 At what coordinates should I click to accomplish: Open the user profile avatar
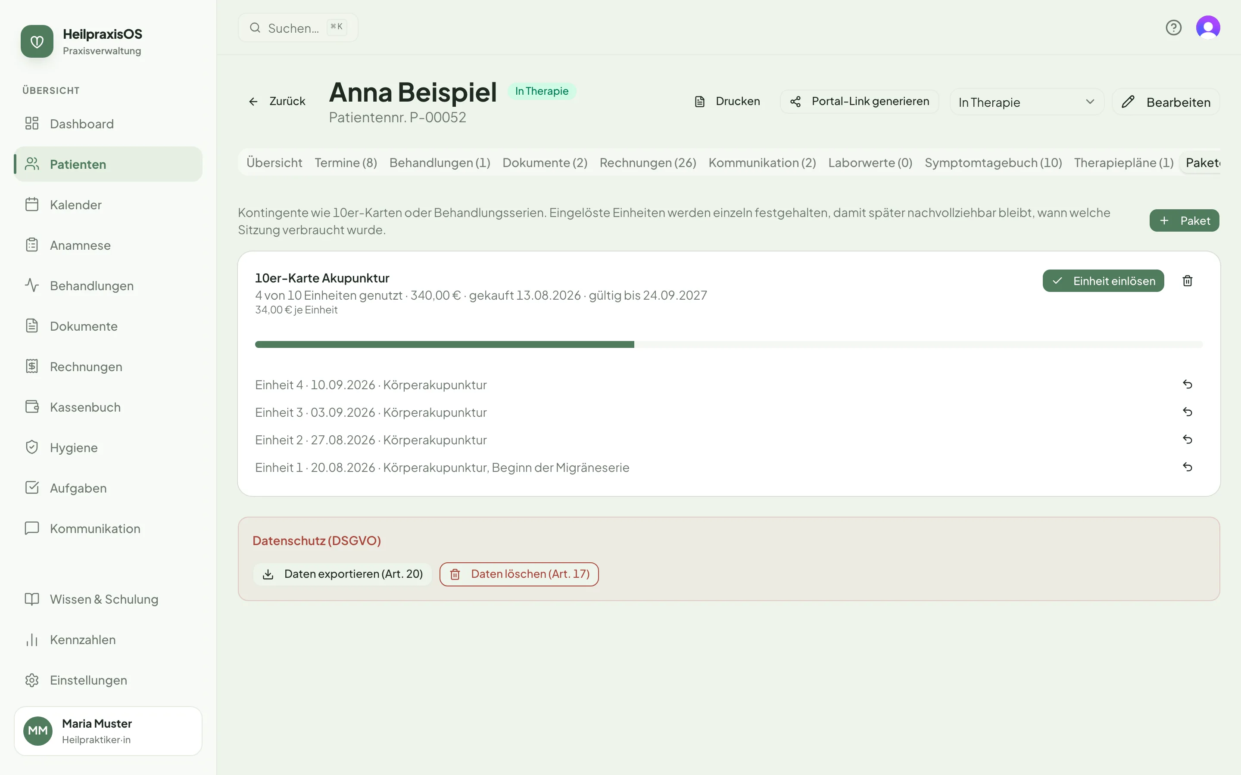pyautogui.click(x=1208, y=28)
